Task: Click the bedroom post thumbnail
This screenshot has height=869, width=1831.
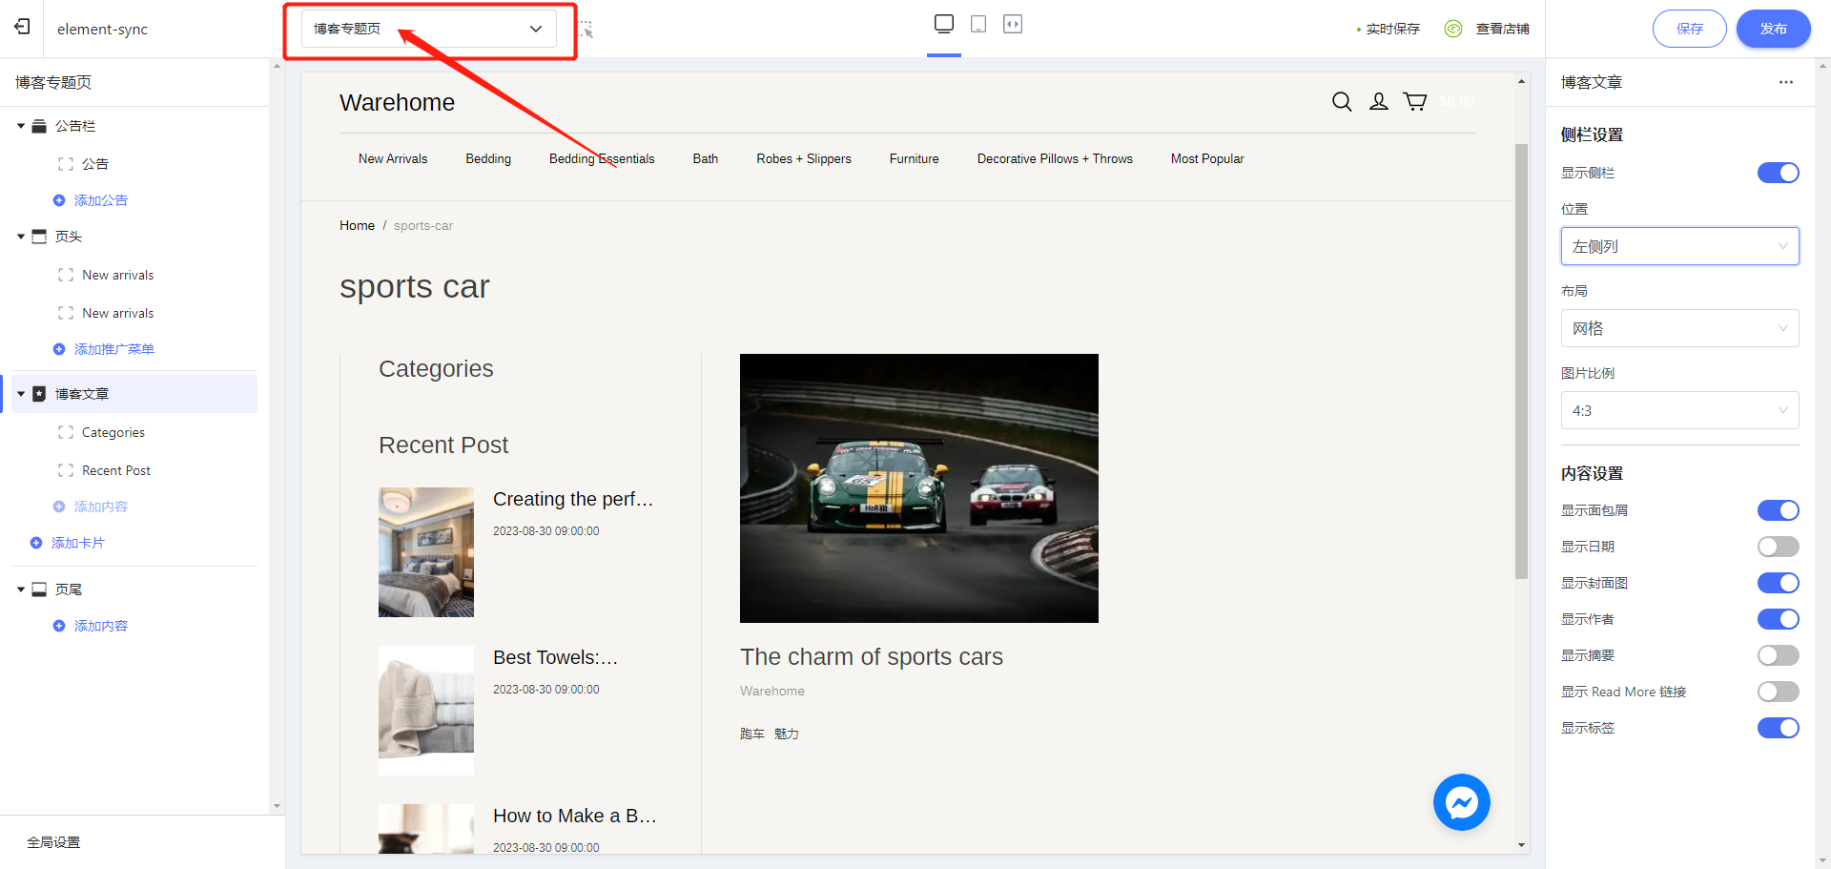Action: pos(426,552)
